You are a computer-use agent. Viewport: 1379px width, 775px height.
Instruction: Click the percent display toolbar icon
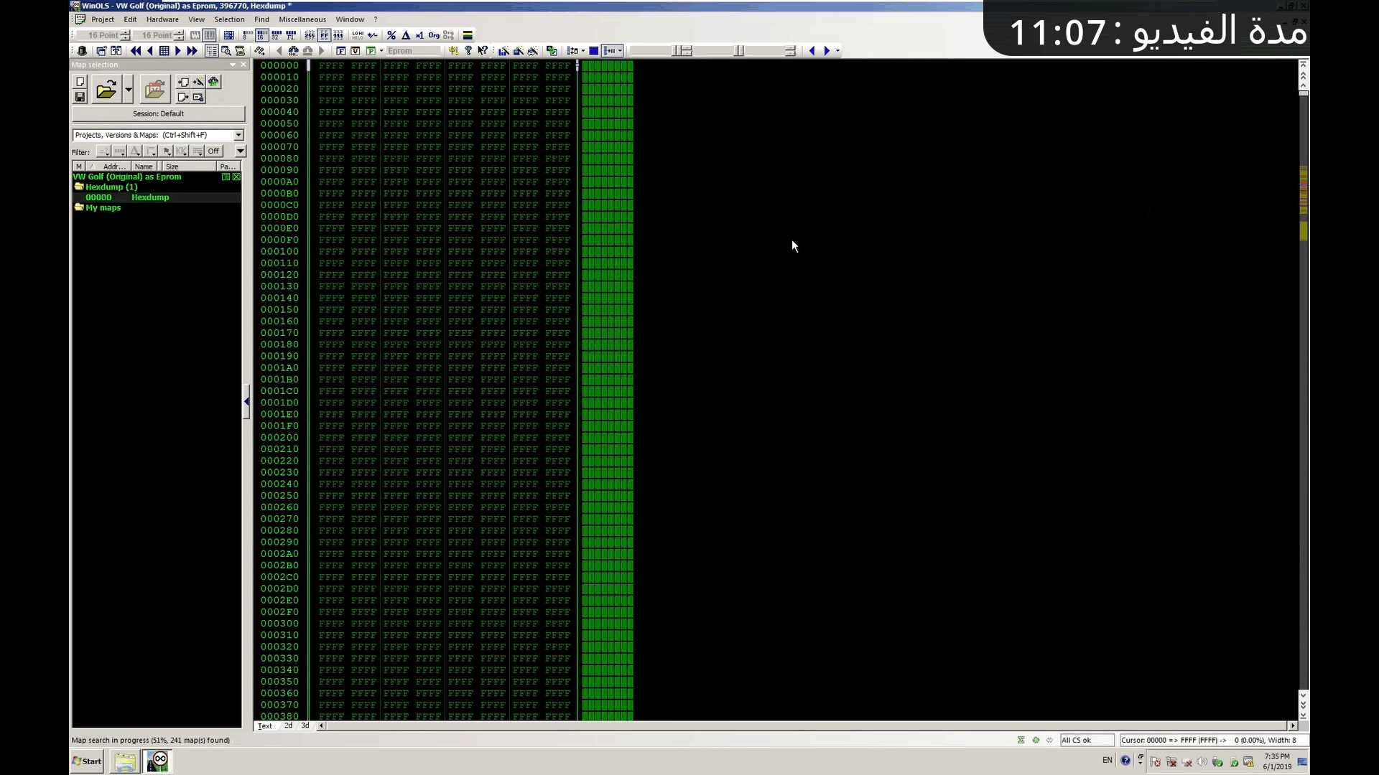pos(391,34)
